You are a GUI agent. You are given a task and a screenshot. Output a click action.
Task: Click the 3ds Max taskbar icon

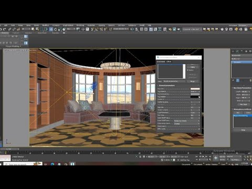click(x=72, y=164)
